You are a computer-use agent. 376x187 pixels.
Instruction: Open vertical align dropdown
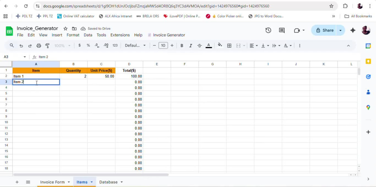(265, 45)
